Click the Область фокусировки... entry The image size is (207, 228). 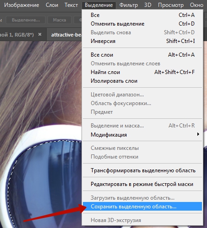pos(142,103)
